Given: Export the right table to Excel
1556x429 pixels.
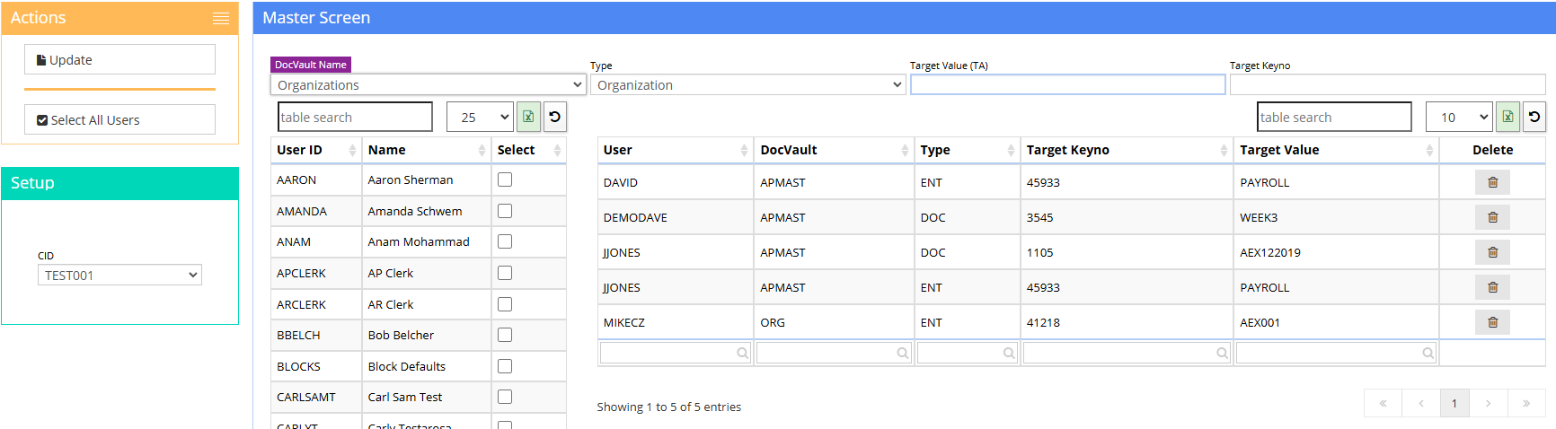Looking at the screenshot, I should pos(1507,117).
